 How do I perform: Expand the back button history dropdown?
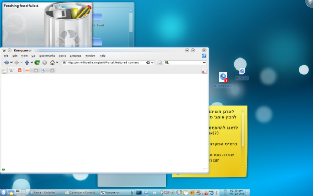(11, 62)
